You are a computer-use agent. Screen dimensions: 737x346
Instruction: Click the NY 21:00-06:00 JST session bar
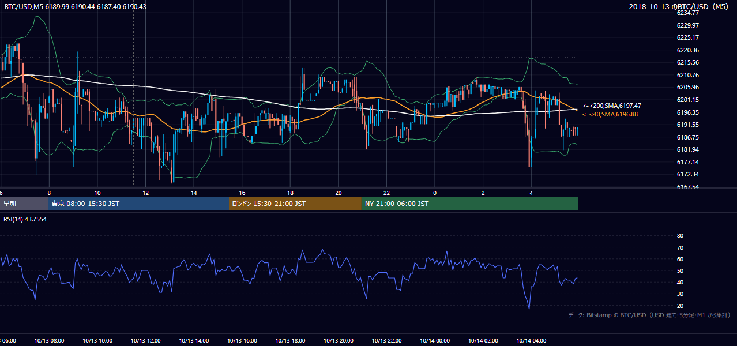[470, 204]
